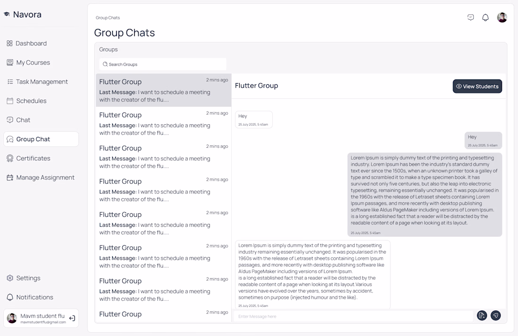Navigate to Schedules
The width and height of the screenshot is (518, 336).
(x=31, y=101)
